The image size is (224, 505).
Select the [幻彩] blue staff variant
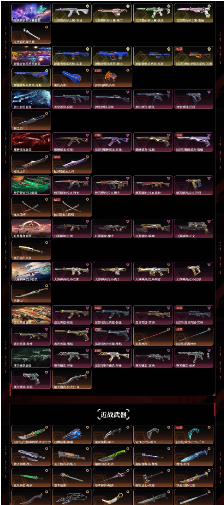coord(193,336)
